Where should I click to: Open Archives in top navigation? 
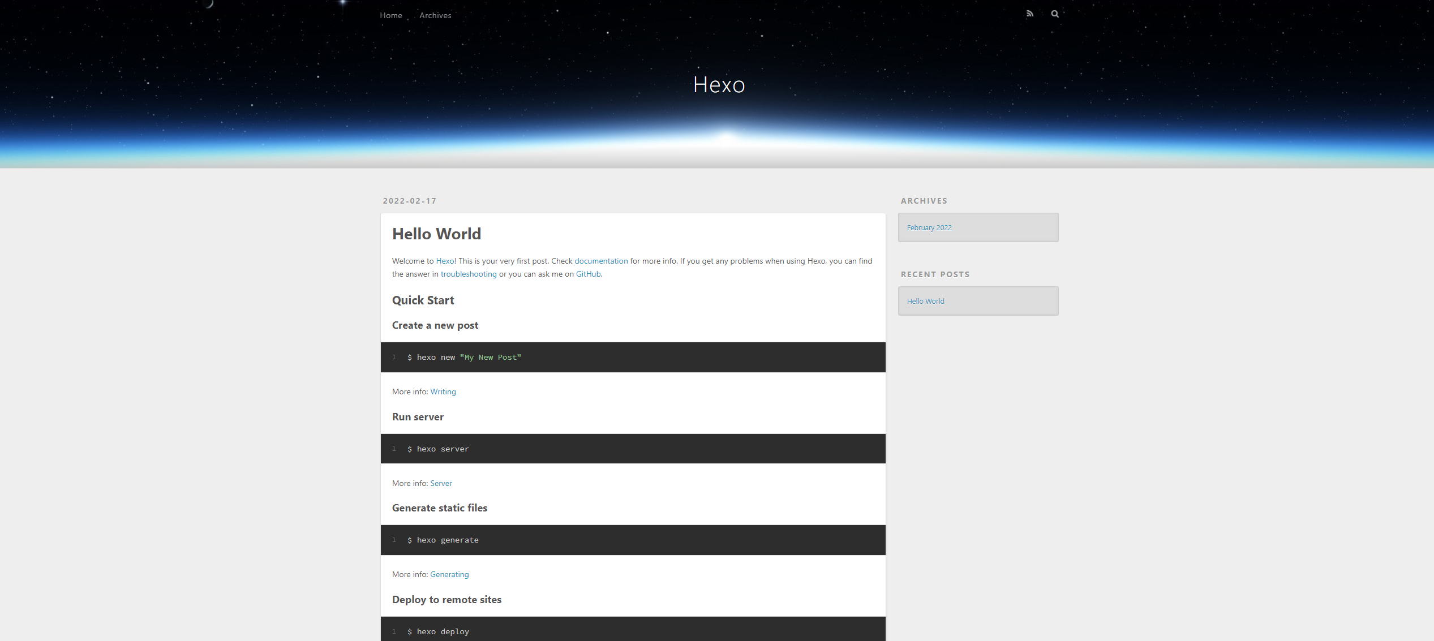[x=435, y=15]
